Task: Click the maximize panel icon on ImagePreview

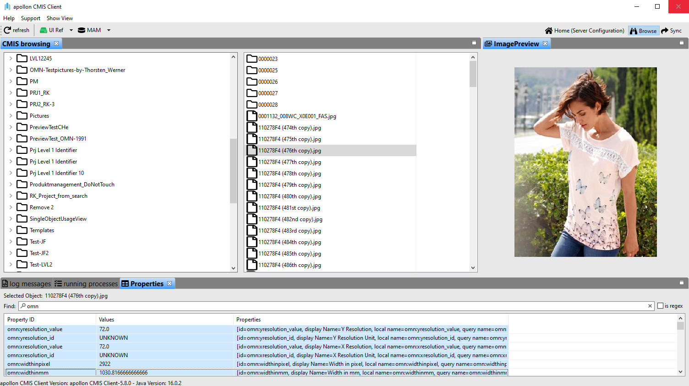Action: coord(682,42)
